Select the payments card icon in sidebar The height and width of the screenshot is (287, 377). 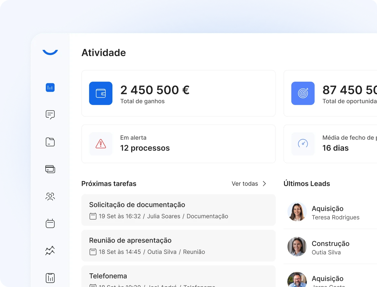(x=50, y=169)
